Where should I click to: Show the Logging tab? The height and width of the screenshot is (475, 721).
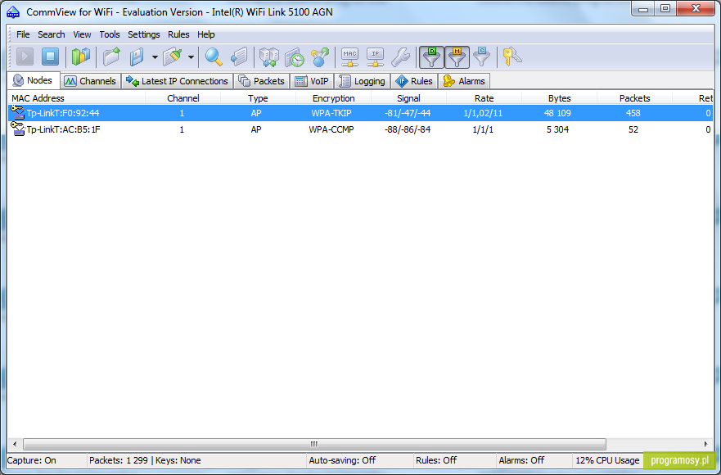[363, 81]
